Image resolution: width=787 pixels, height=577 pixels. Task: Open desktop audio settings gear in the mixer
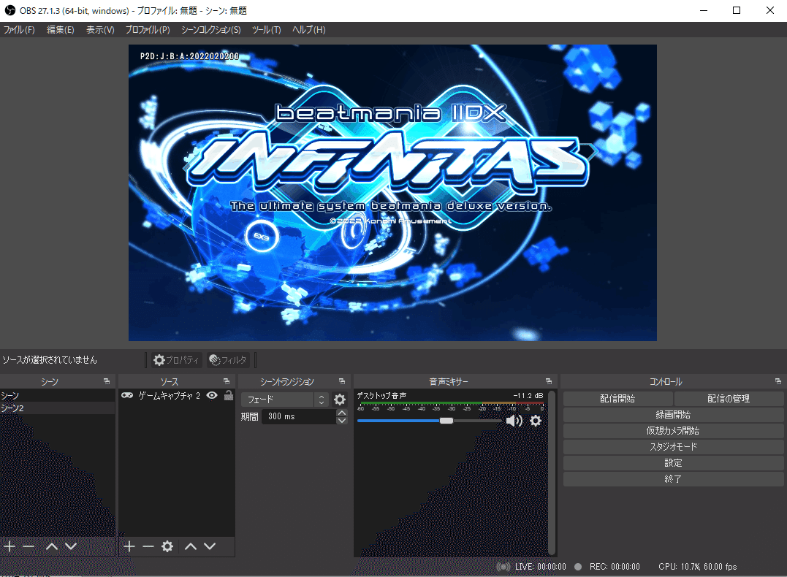tap(536, 421)
